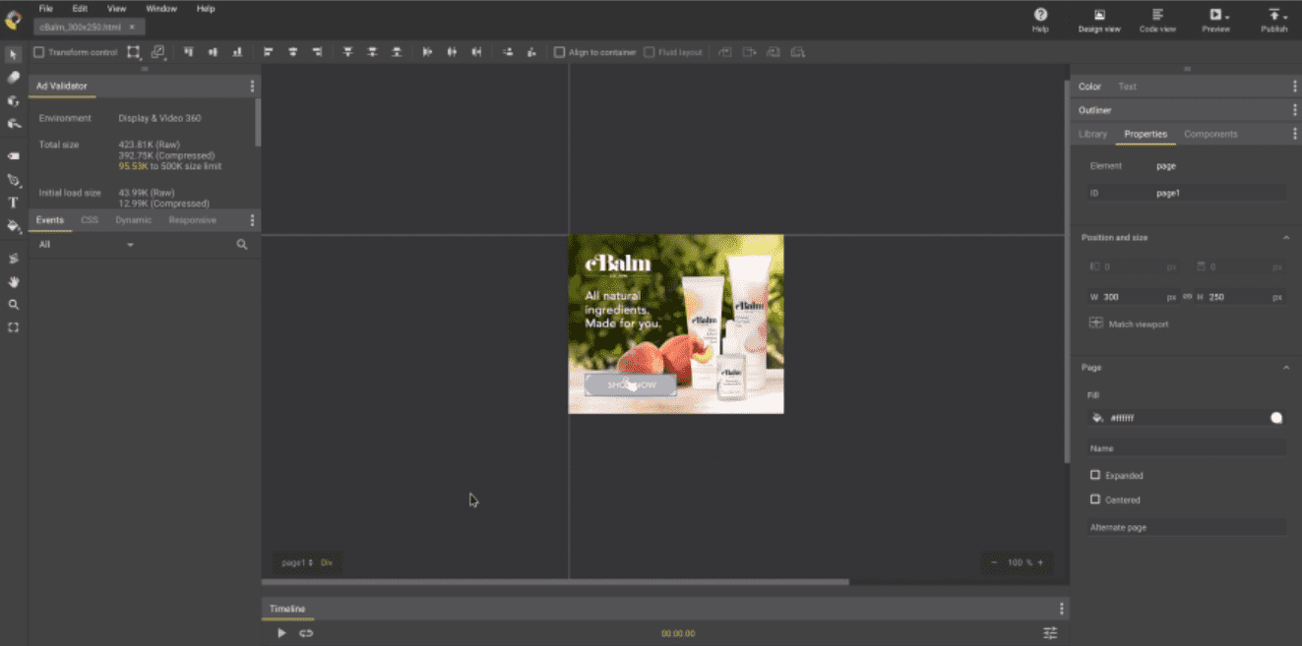1302x646 pixels.
Task: Switch to the Library tab
Action: point(1092,134)
